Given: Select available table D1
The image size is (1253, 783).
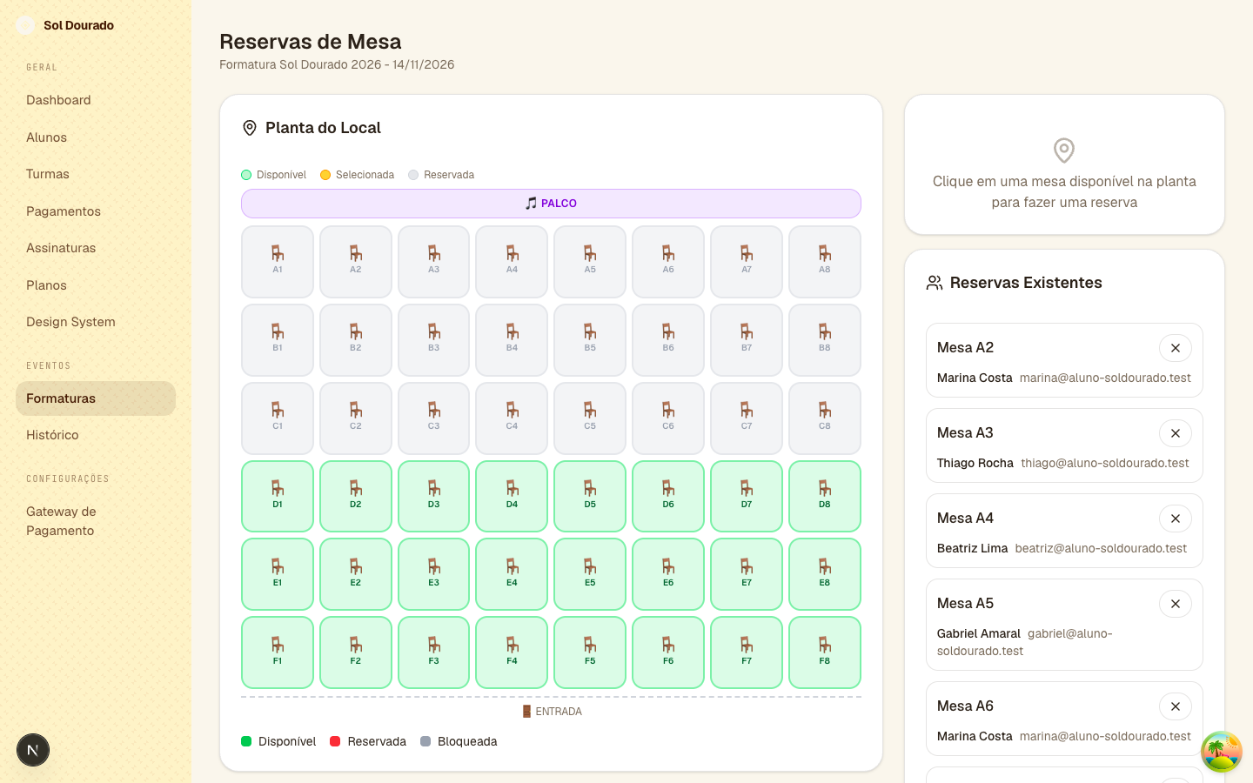Looking at the screenshot, I should pos(278,496).
